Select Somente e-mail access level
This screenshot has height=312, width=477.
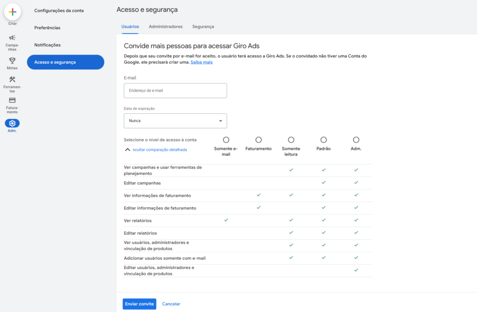[226, 140]
